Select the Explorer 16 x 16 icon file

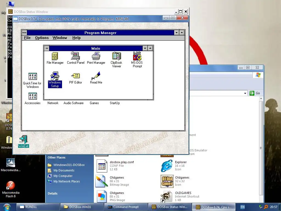point(174,166)
